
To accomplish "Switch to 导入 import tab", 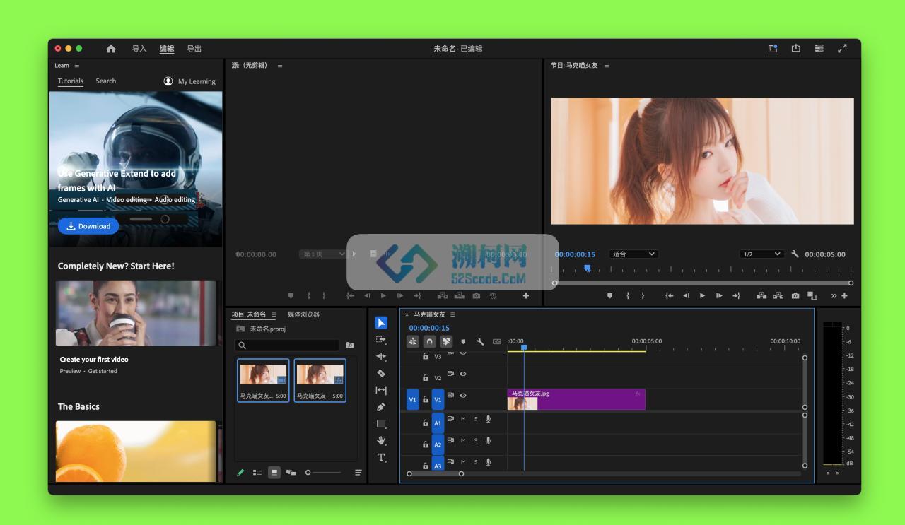I will [x=139, y=49].
